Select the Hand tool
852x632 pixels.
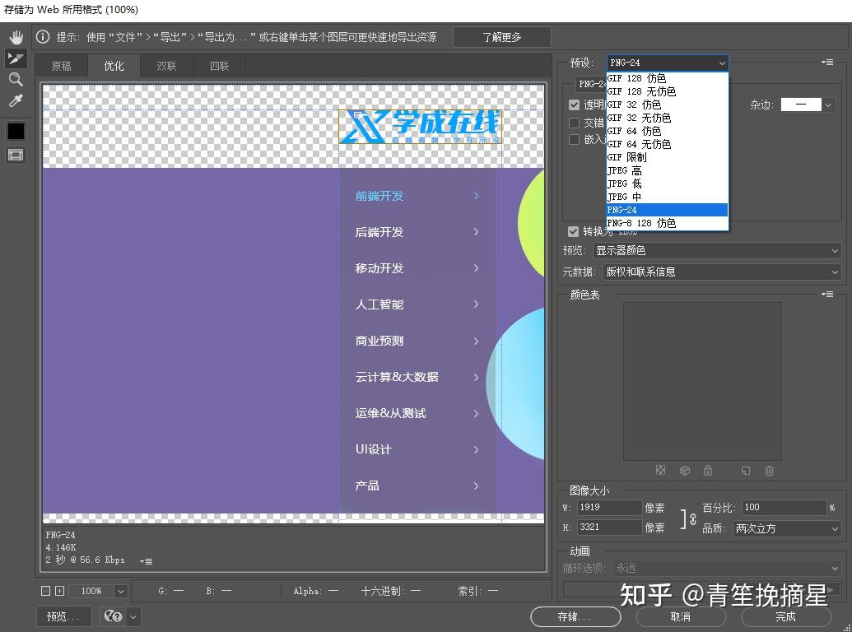pyautogui.click(x=16, y=36)
